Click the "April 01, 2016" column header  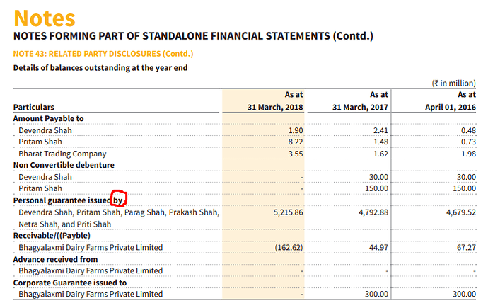pyautogui.click(x=448, y=107)
